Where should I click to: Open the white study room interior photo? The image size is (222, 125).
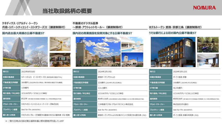tap(60, 44)
